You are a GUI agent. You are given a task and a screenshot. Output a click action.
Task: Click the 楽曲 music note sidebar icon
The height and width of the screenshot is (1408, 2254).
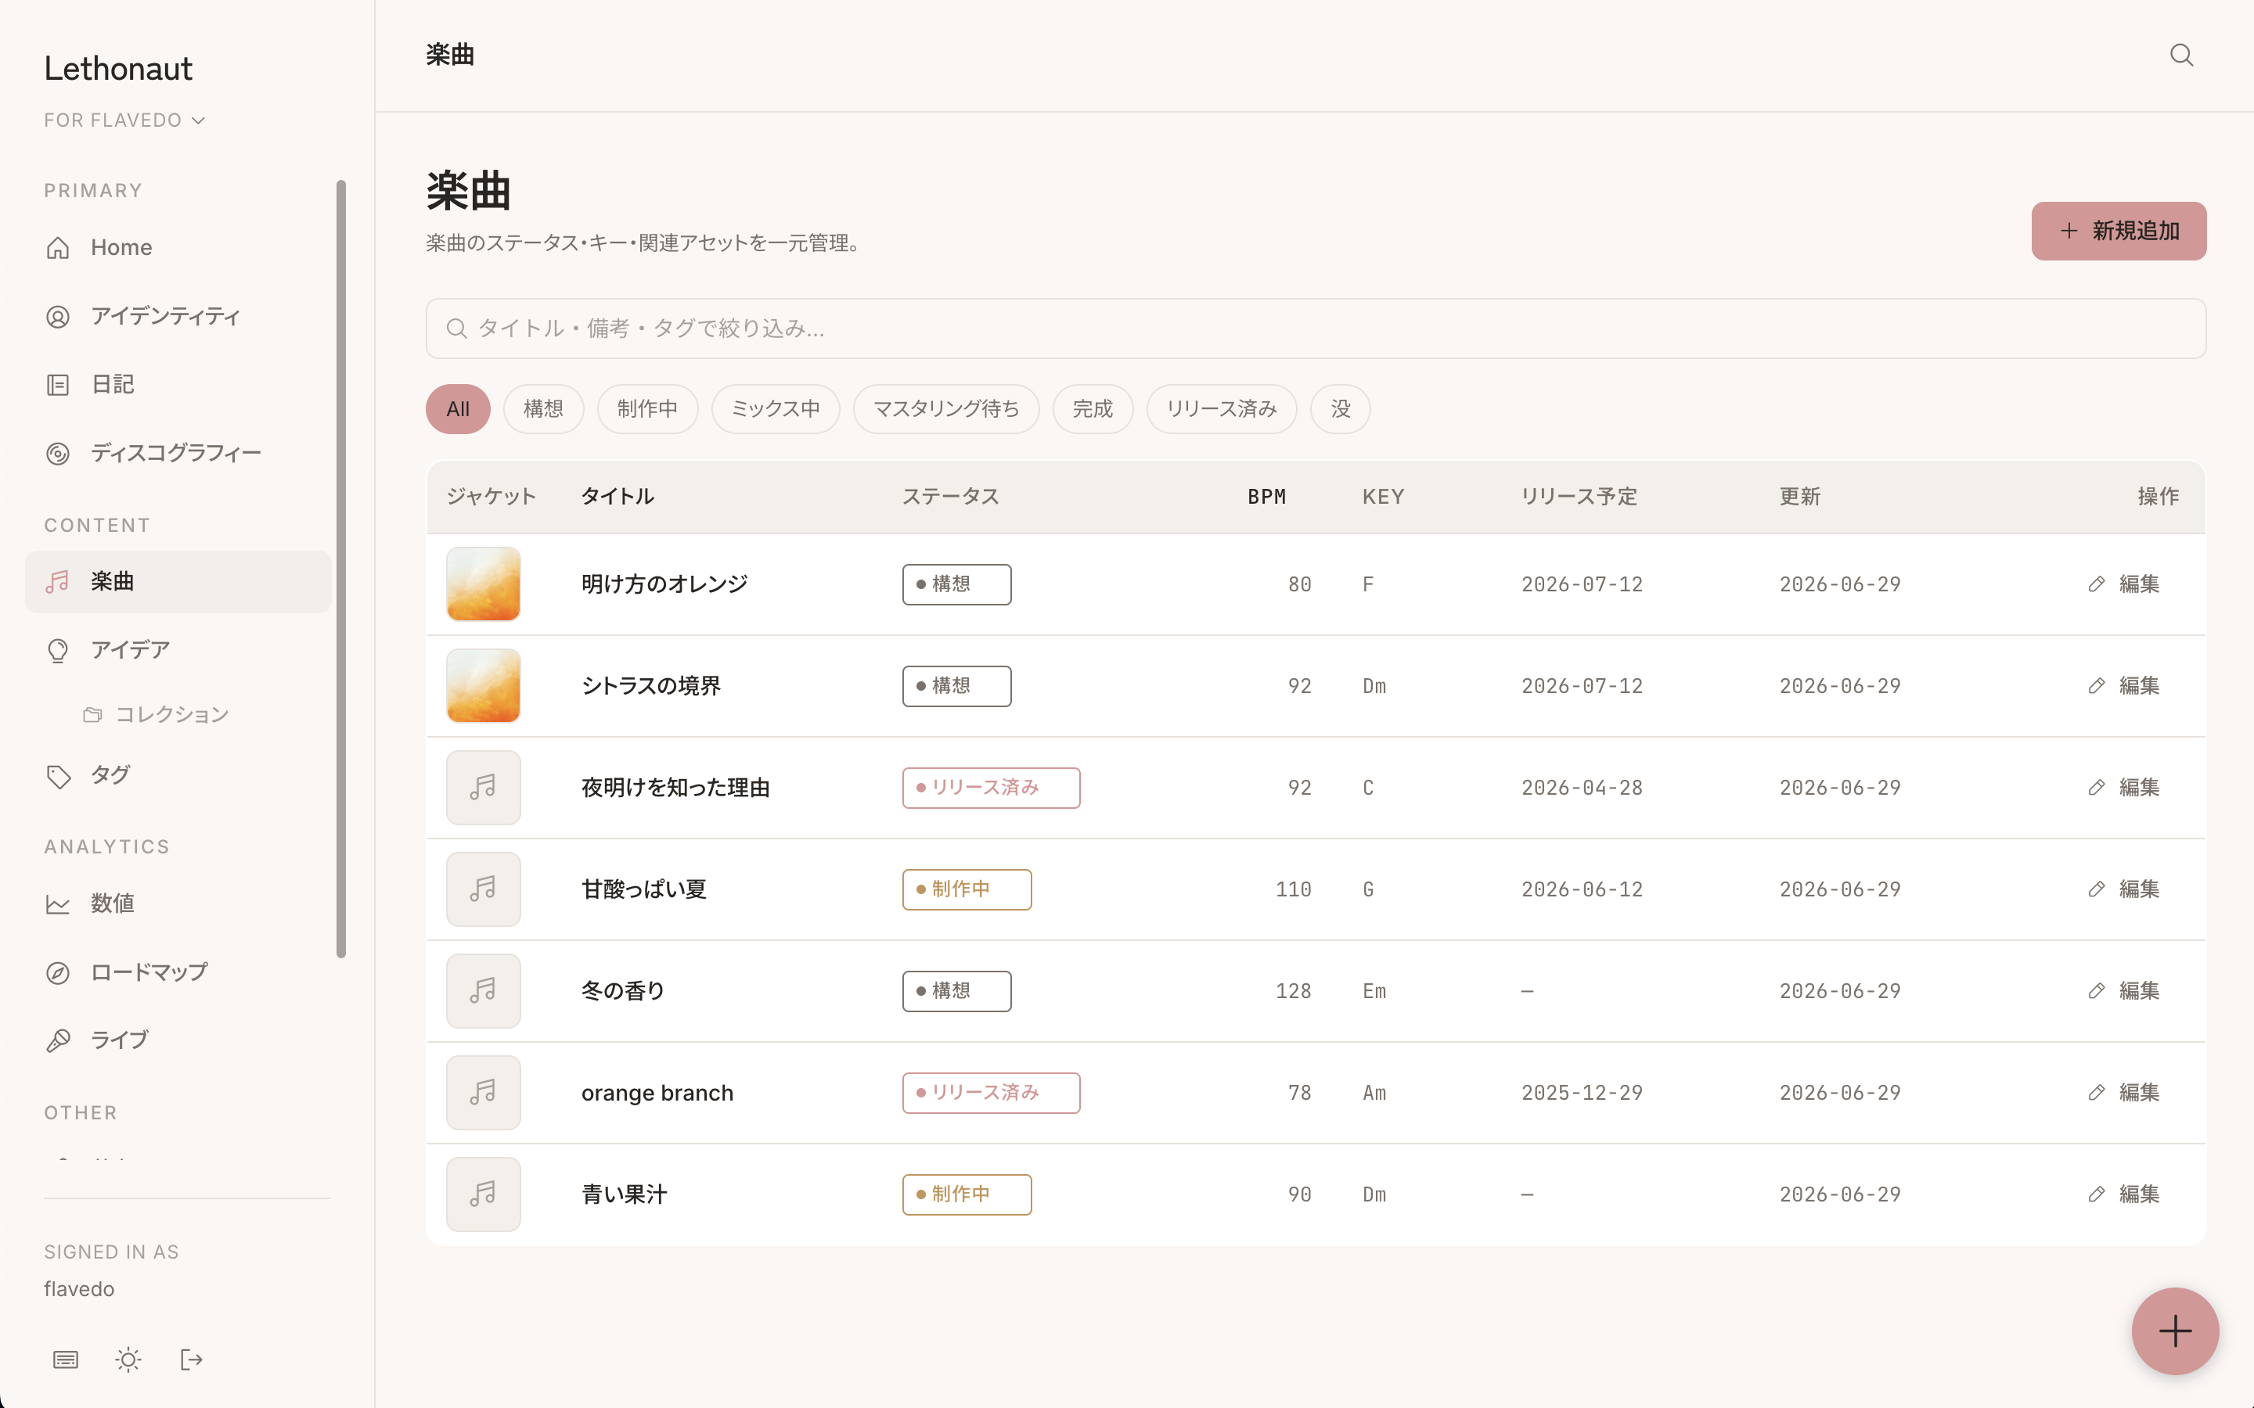tap(58, 582)
